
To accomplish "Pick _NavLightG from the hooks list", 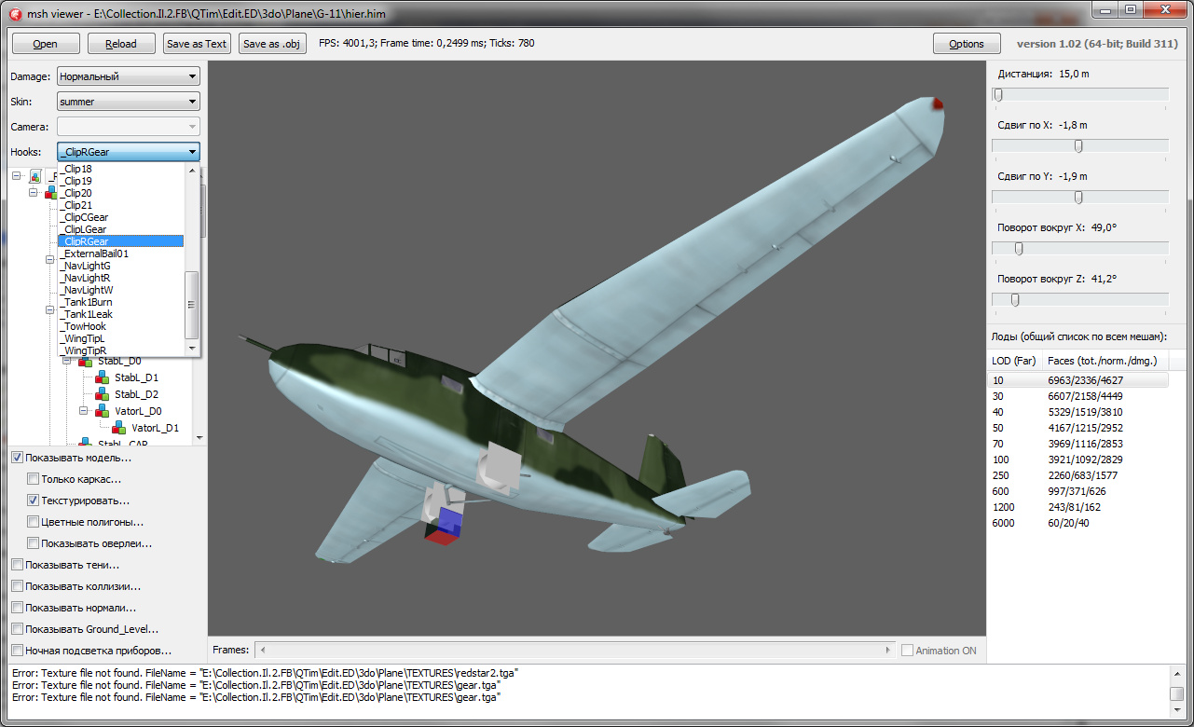I will click(x=121, y=266).
